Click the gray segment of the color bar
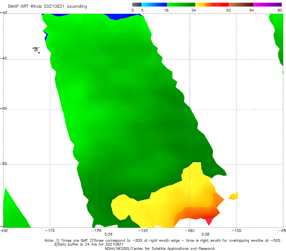286x251 pixels. coord(137,5)
